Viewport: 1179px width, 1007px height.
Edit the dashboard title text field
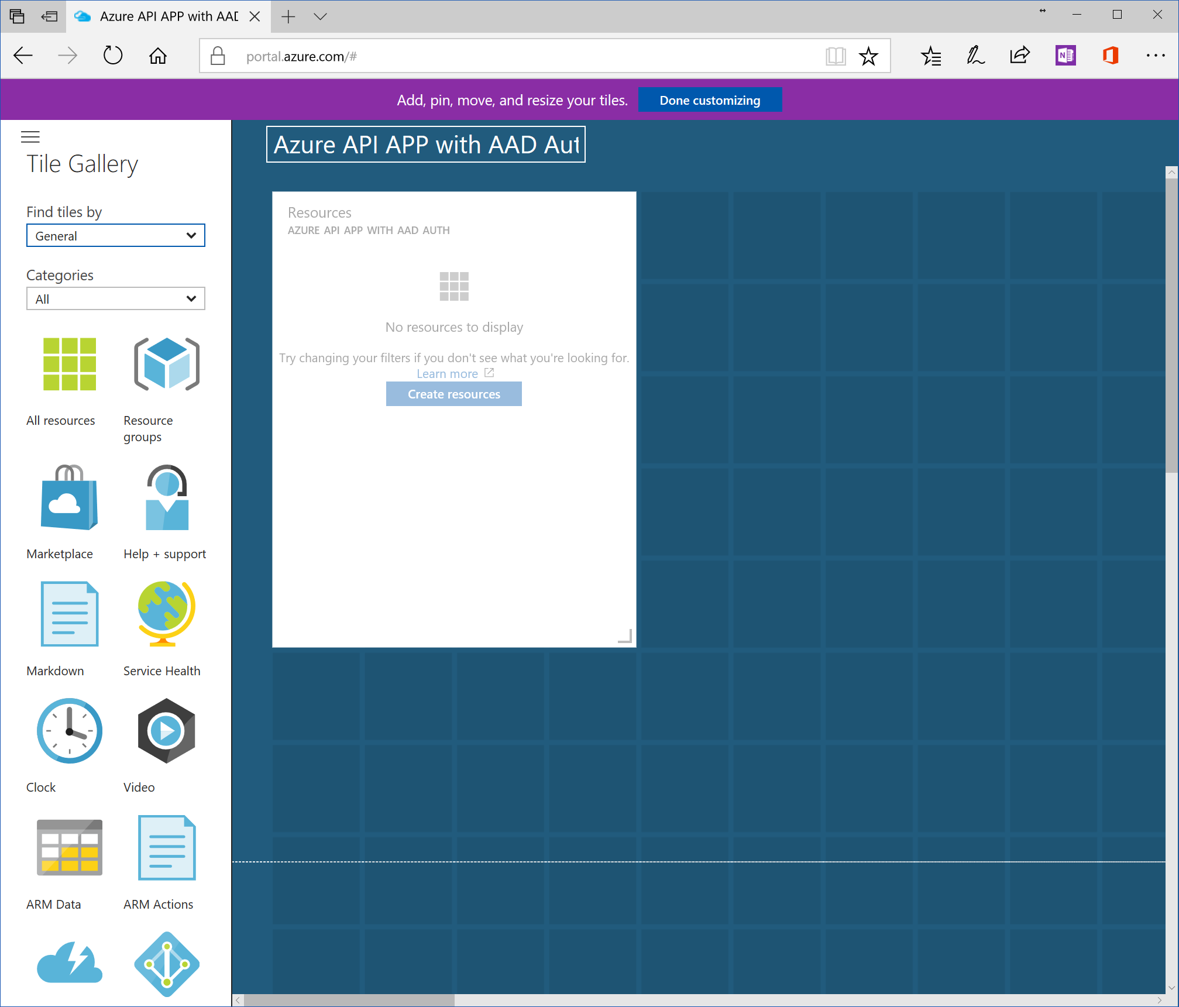tap(425, 145)
